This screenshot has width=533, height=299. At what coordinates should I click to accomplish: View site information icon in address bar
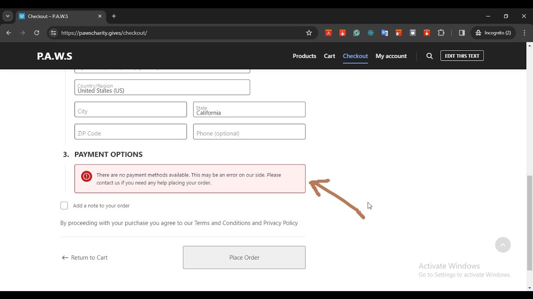(53, 33)
